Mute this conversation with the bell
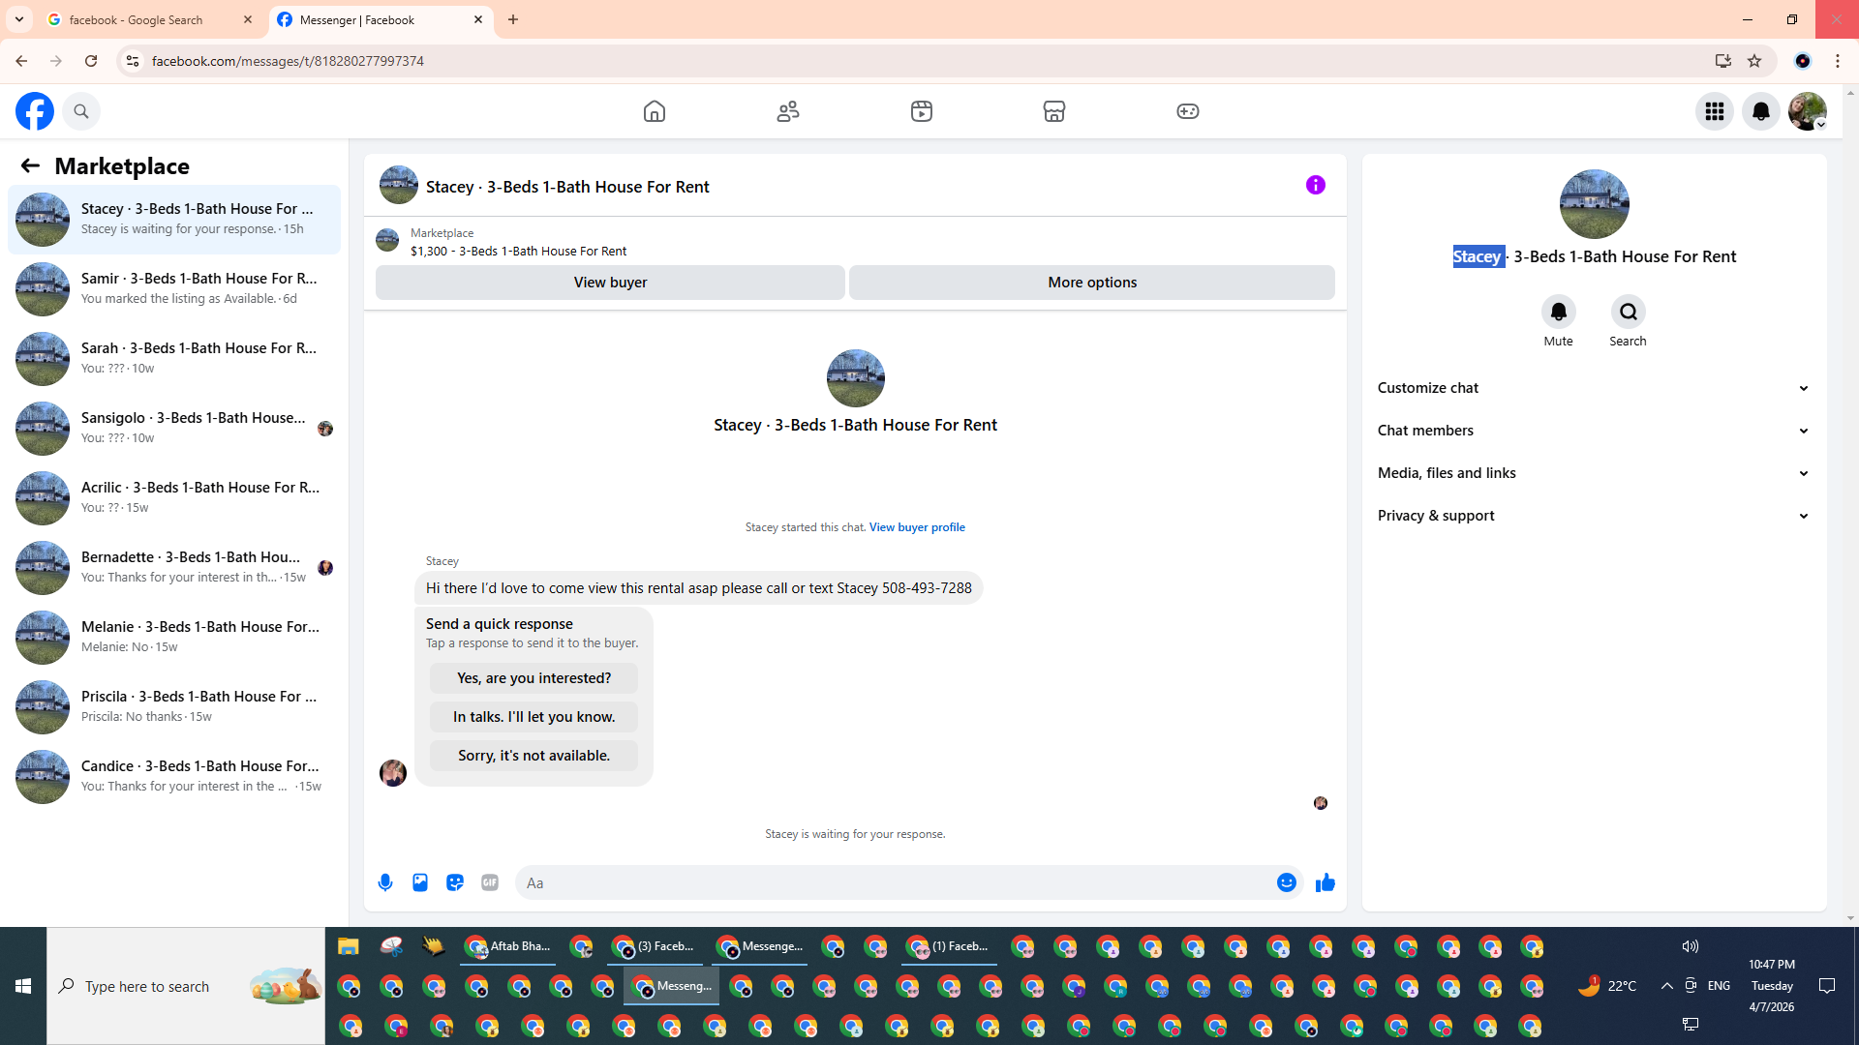Viewport: 1859px width, 1045px height. (1558, 312)
